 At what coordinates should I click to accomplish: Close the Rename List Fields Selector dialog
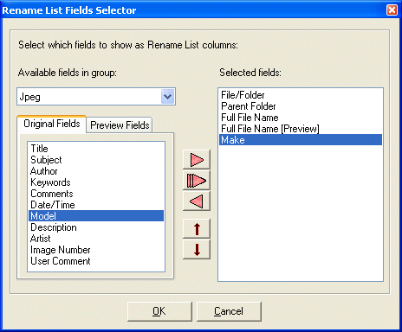click(x=392, y=10)
